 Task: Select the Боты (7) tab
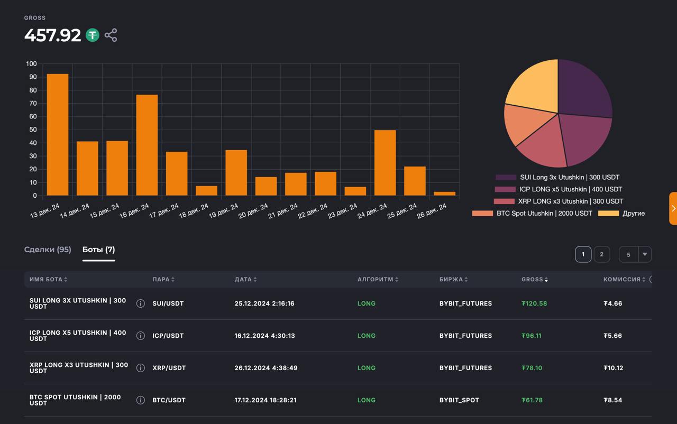click(x=98, y=250)
